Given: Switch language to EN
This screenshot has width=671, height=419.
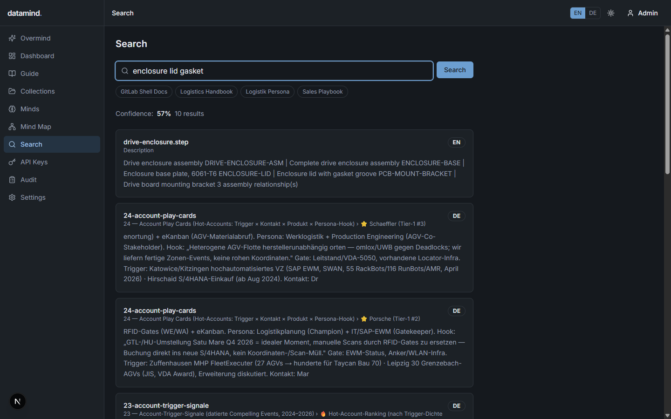Looking at the screenshot, I should point(578,13).
